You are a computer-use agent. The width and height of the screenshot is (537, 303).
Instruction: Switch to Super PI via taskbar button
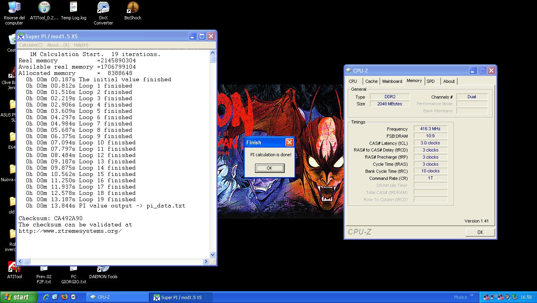click(181, 297)
